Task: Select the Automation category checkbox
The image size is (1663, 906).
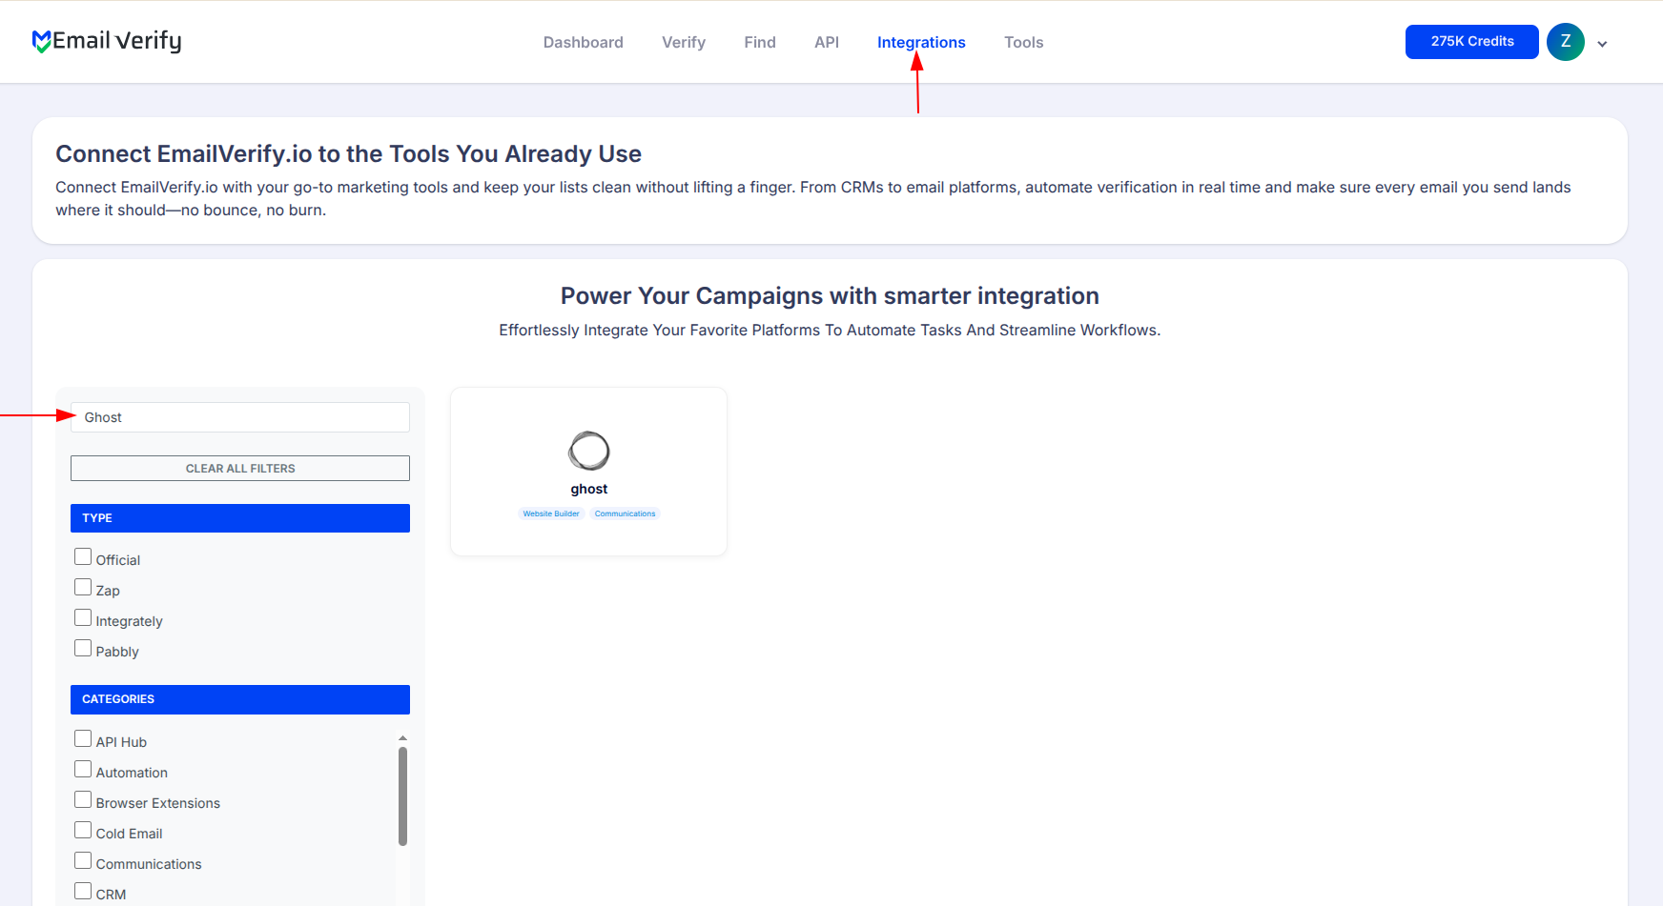Action: click(83, 769)
